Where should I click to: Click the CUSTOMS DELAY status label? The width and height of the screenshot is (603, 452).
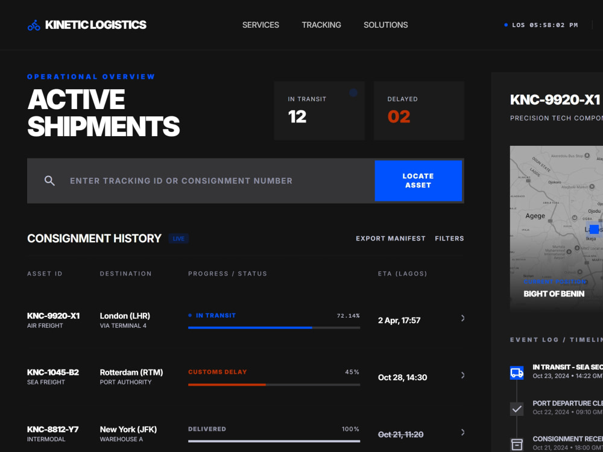coord(217,372)
